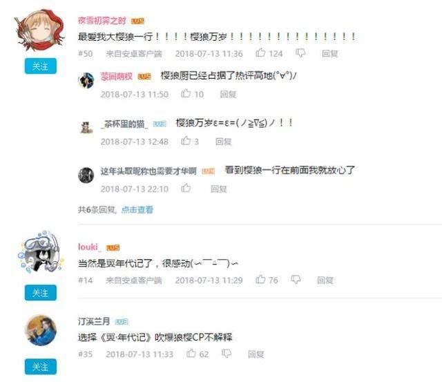Dislike the #35 comment
The image size is (442, 382).
[227, 354]
